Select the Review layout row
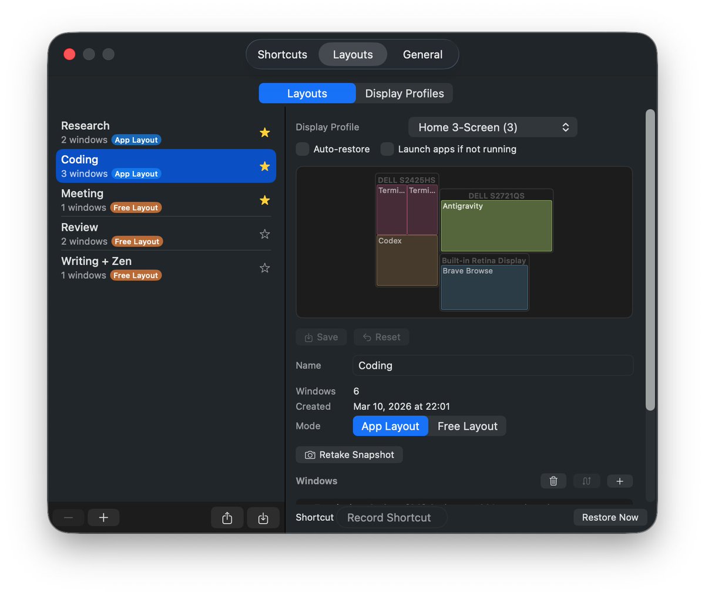 pyautogui.click(x=166, y=234)
